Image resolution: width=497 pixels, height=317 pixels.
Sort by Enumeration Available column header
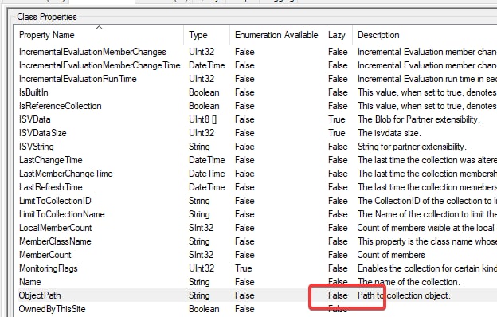point(276,35)
